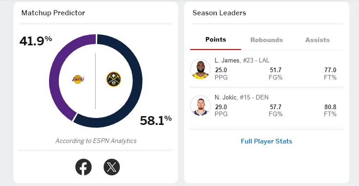
Task: Open the Full Player Stats link
Action: [266, 141]
